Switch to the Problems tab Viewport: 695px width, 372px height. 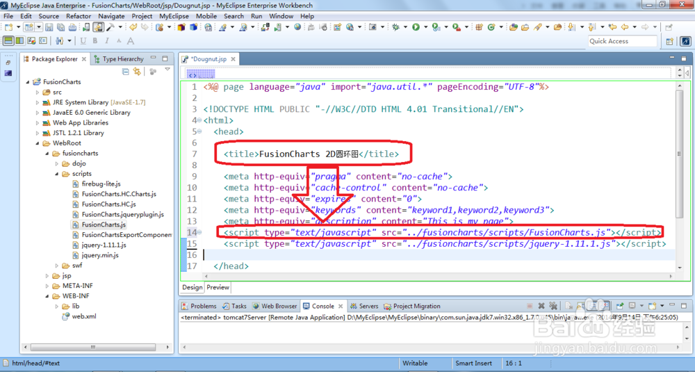(199, 306)
